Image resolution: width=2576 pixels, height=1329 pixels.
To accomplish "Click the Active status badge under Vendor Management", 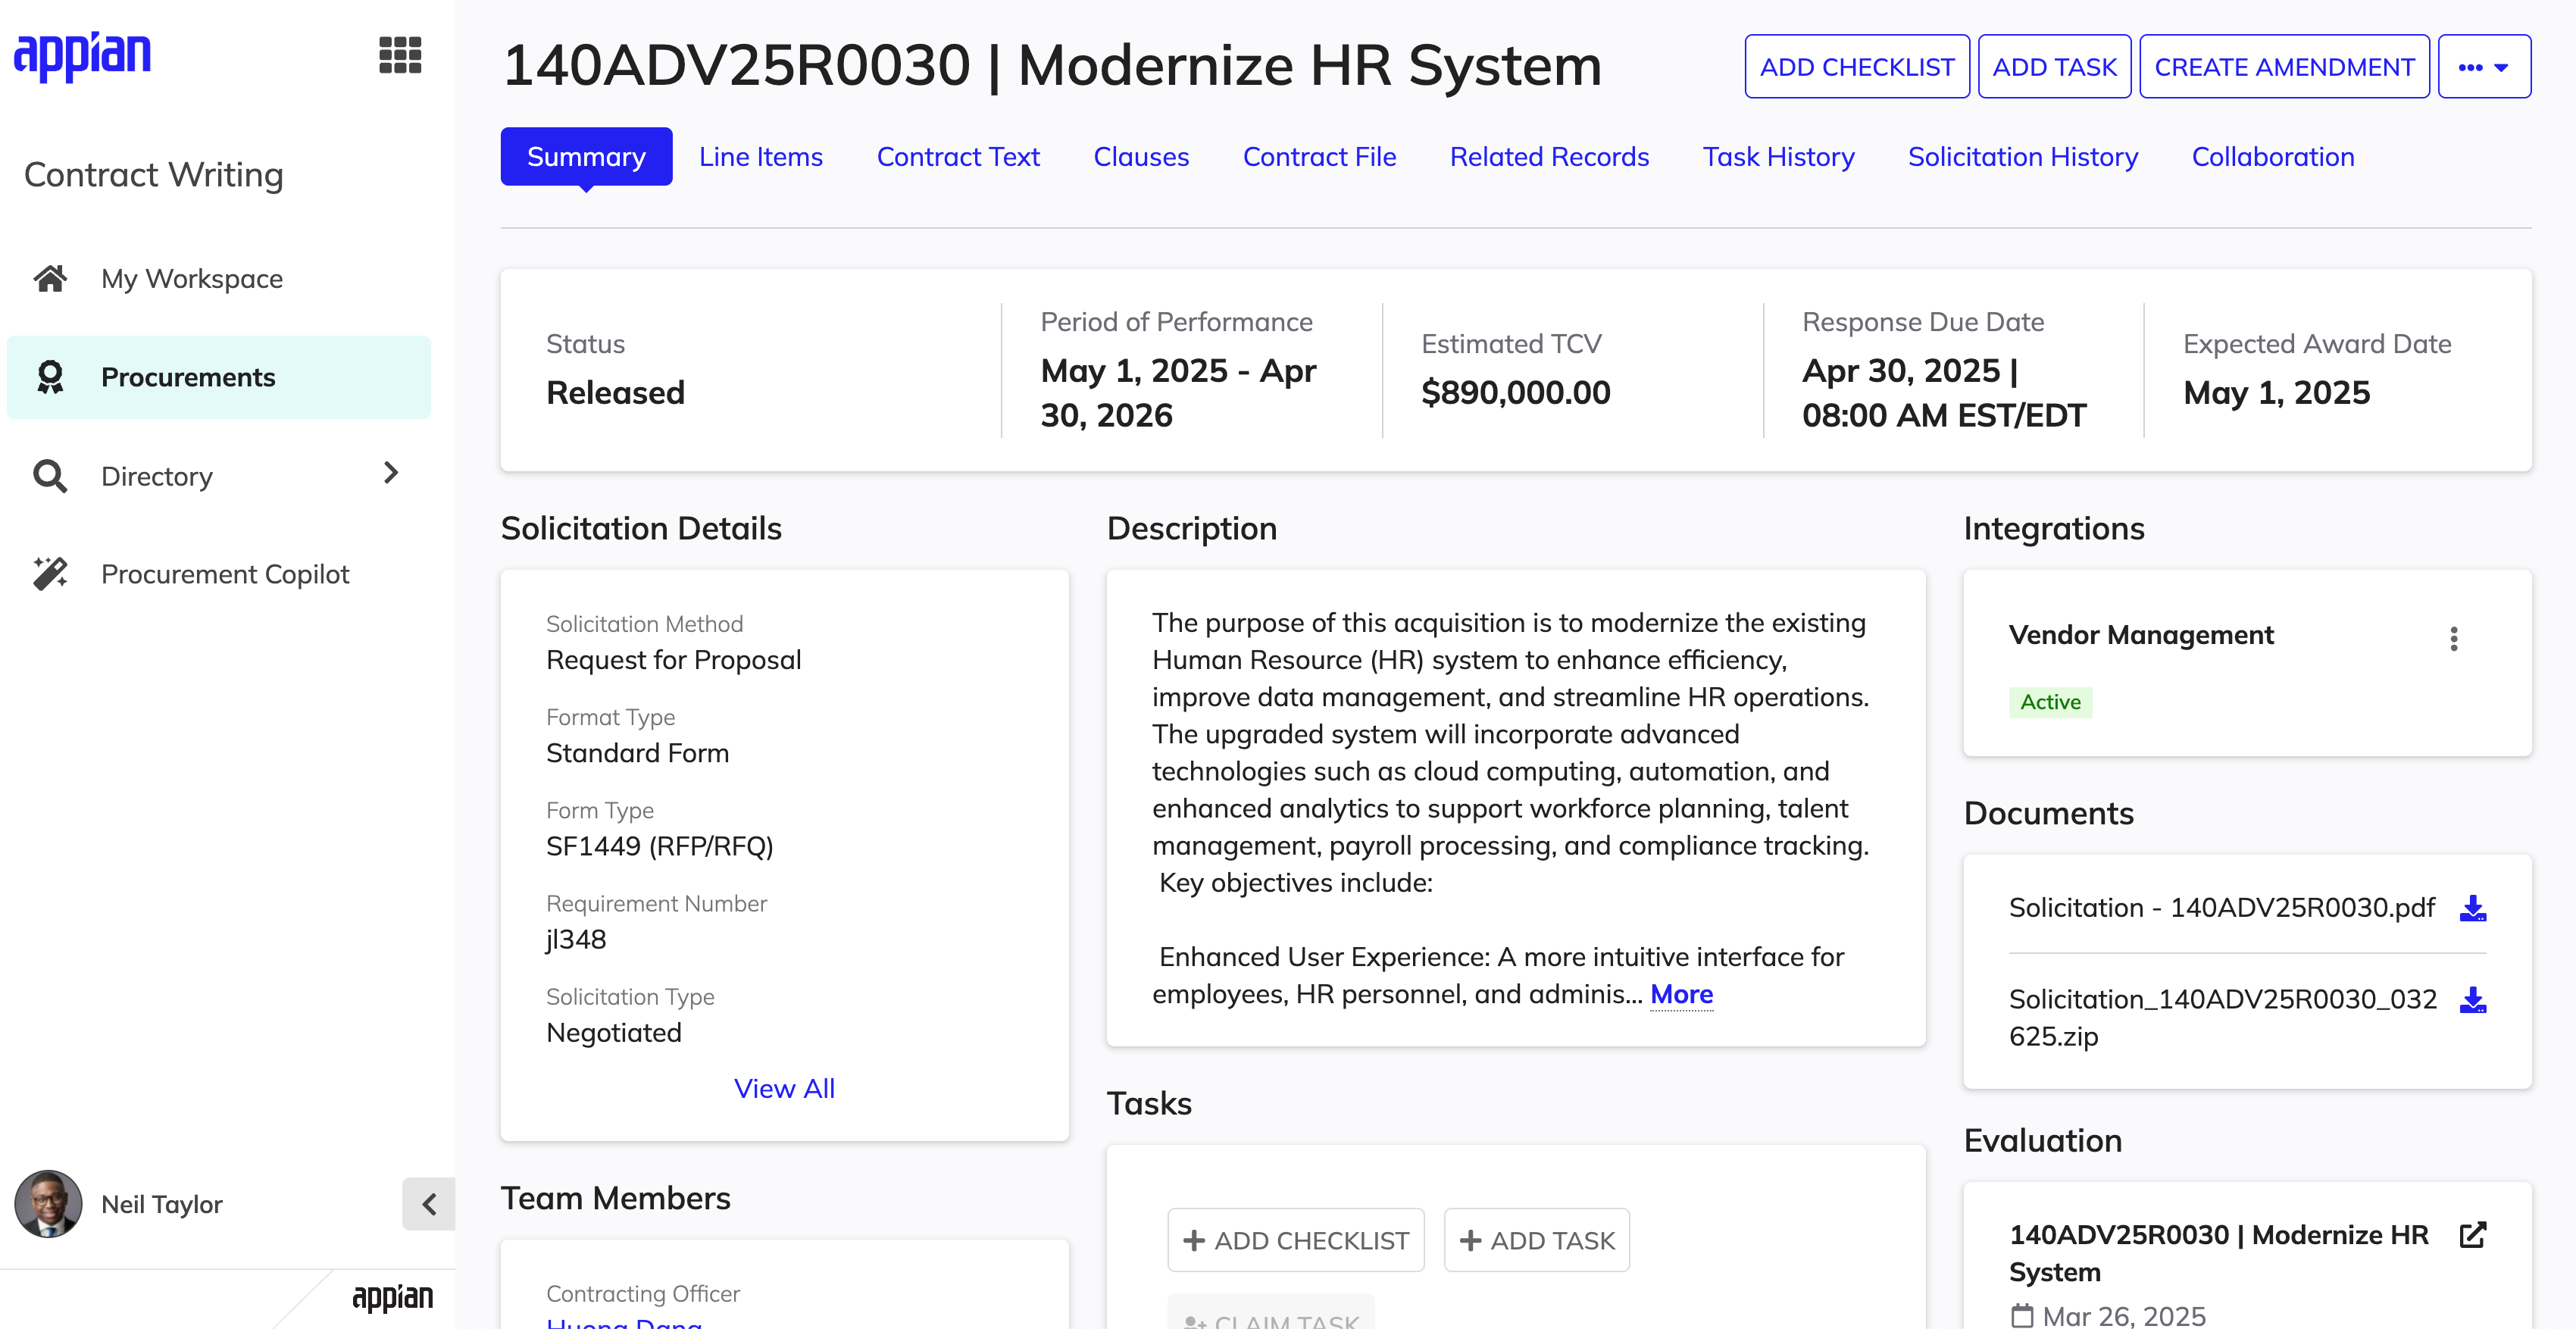I will [2050, 702].
